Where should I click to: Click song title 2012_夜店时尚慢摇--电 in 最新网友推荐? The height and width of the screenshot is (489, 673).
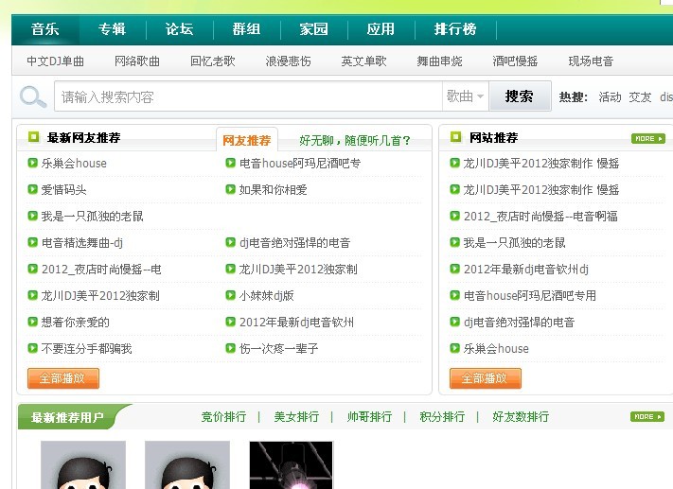pos(101,270)
